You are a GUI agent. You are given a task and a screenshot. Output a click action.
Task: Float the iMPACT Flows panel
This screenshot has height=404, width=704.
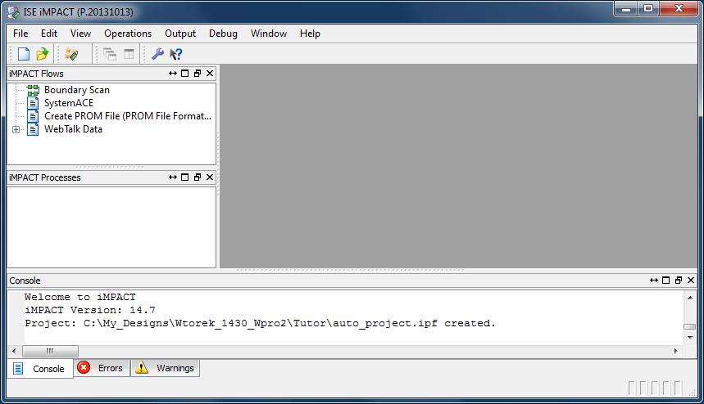pyautogui.click(x=198, y=74)
